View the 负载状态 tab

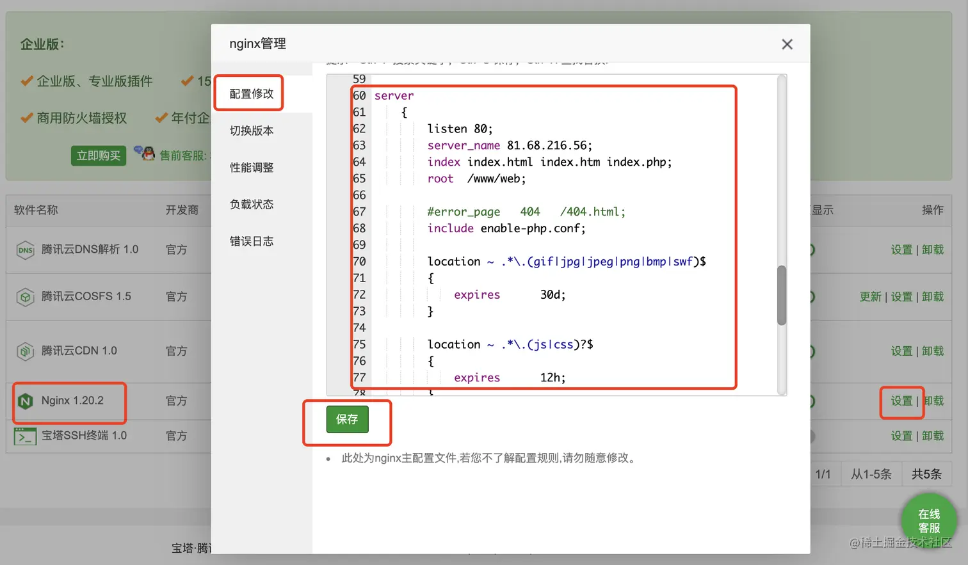click(x=252, y=204)
